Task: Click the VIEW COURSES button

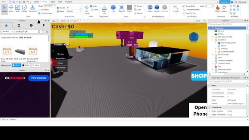Action: click(39, 78)
